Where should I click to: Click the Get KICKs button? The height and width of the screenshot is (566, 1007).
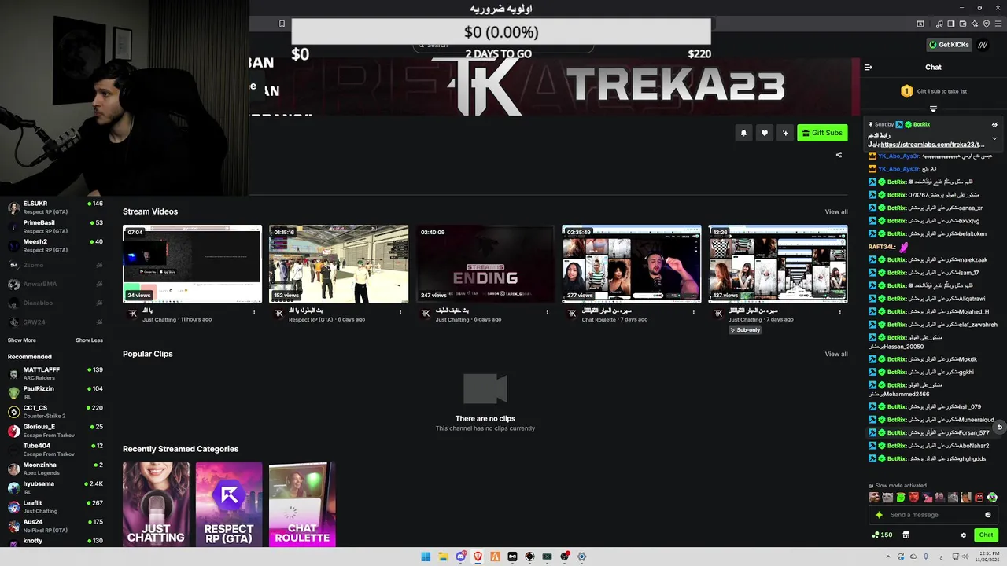948,45
